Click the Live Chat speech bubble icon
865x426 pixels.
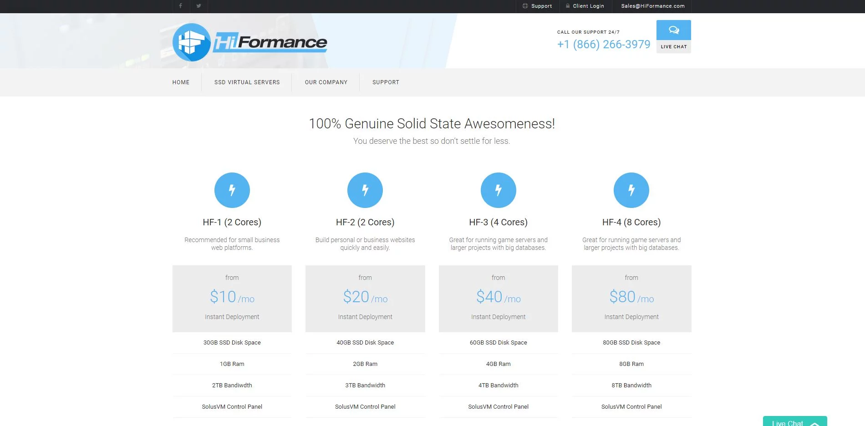(x=674, y=30)
